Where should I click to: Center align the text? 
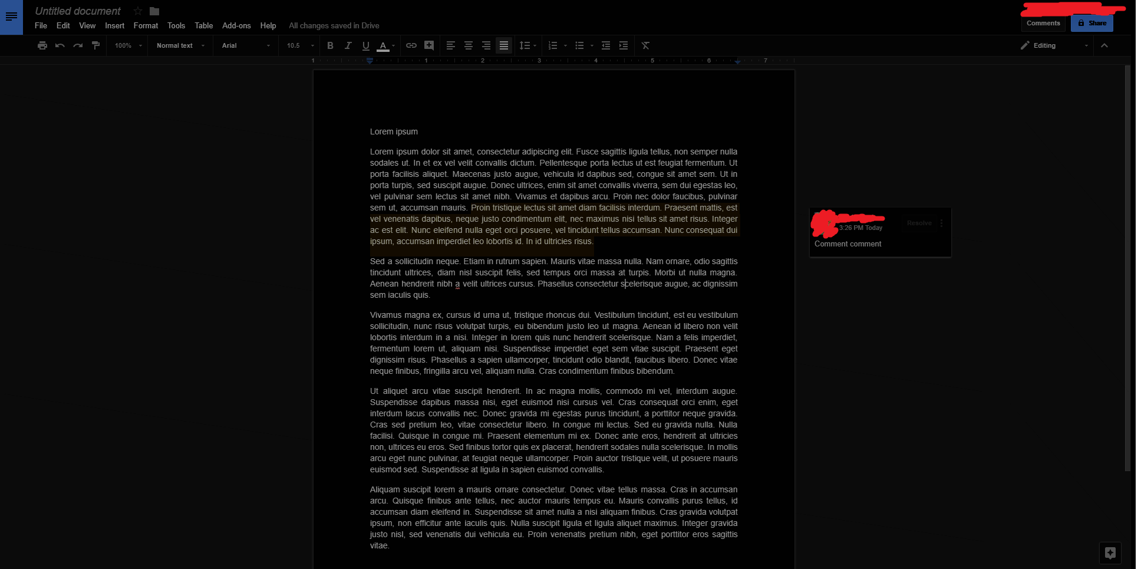point(469,45)
